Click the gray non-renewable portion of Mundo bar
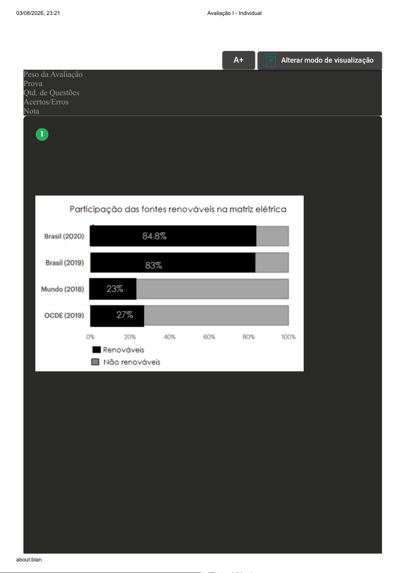Viewport: 405px width, 573px height. pyautogui.click(x=213, y=289)
